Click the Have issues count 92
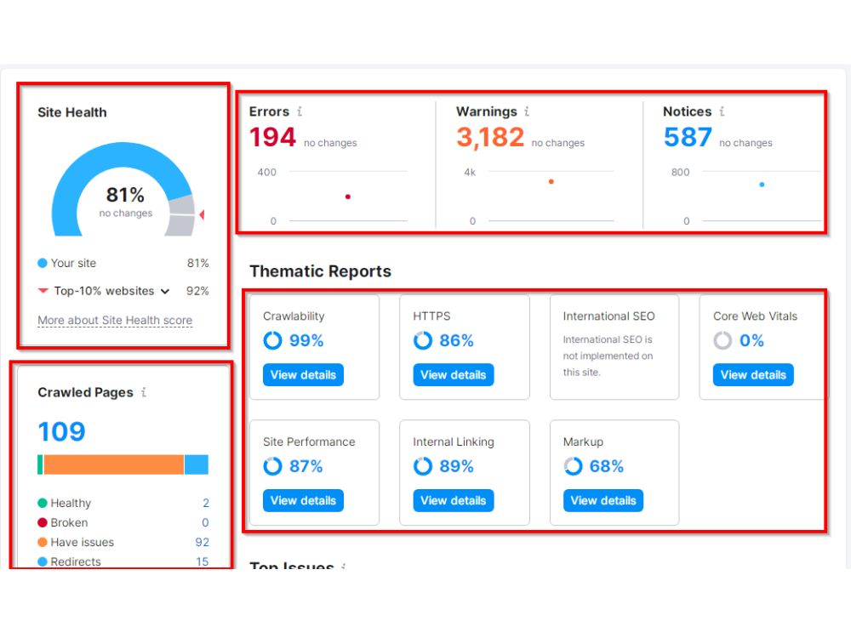 point(203,542)
